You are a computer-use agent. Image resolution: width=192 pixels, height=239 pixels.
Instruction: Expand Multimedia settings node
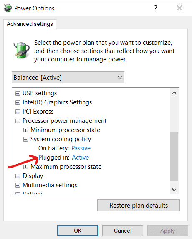(x=18, y=185)
